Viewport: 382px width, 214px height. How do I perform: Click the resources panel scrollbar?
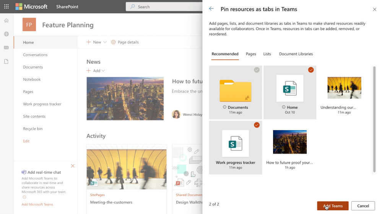374,119
